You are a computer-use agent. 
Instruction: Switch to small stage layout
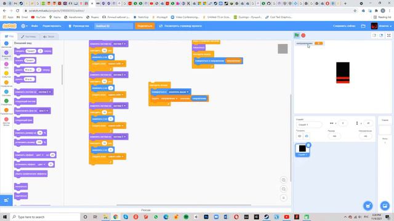click(374, 36)
